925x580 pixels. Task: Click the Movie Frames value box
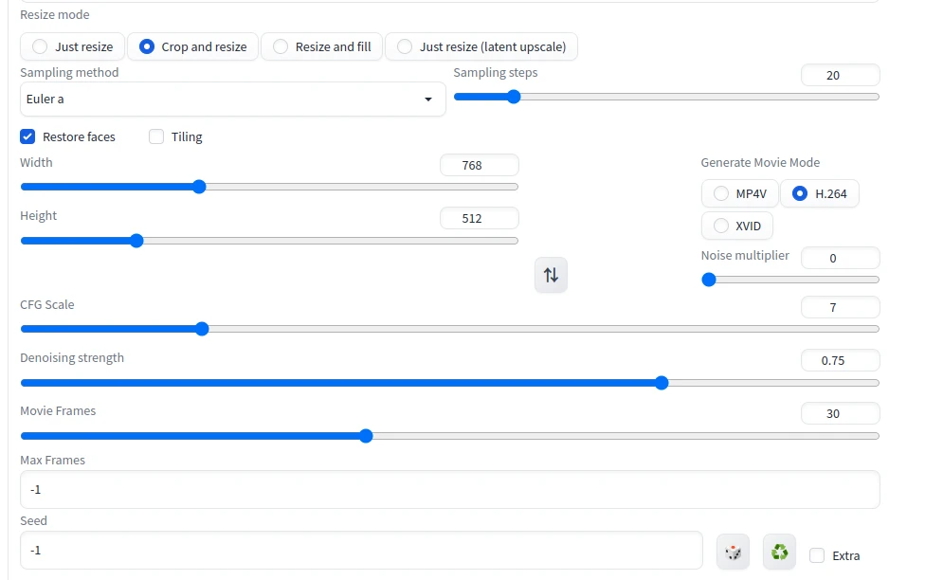840,413
